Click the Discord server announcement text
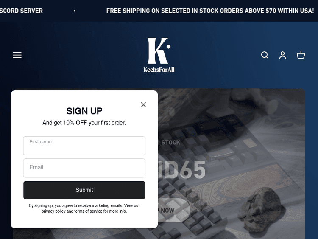 coord(21,11)
